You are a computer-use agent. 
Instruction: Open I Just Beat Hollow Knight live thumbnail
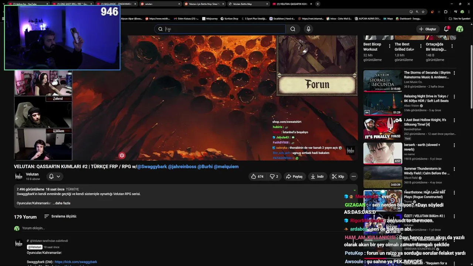pos(382,128)
